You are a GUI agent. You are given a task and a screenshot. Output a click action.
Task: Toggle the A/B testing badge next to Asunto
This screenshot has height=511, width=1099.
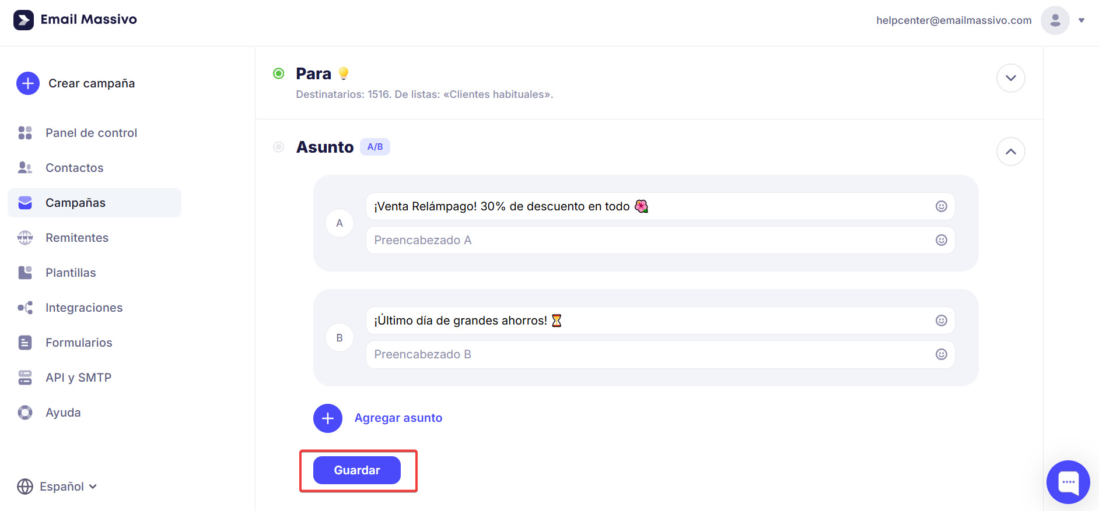pos(375,146)
